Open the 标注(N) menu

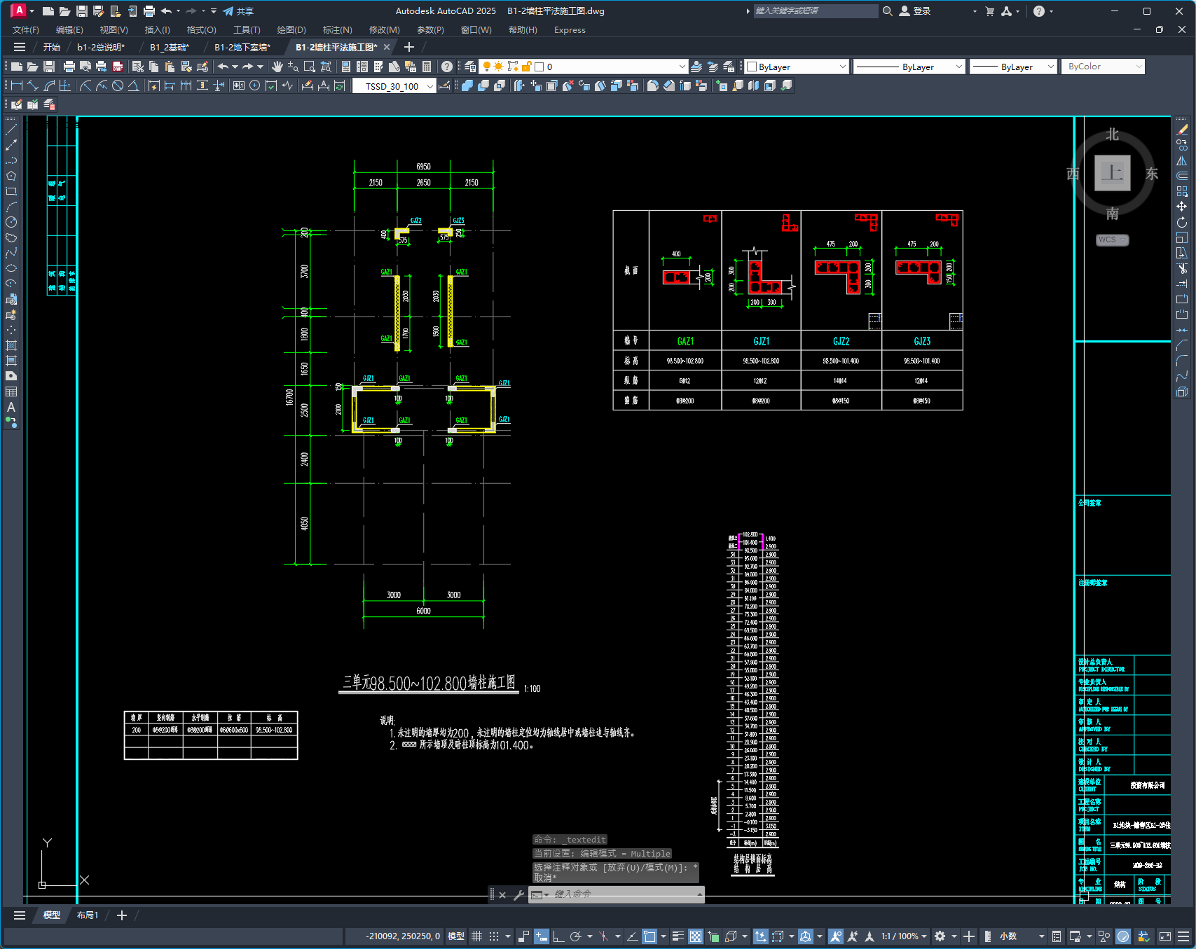(337, 29)
